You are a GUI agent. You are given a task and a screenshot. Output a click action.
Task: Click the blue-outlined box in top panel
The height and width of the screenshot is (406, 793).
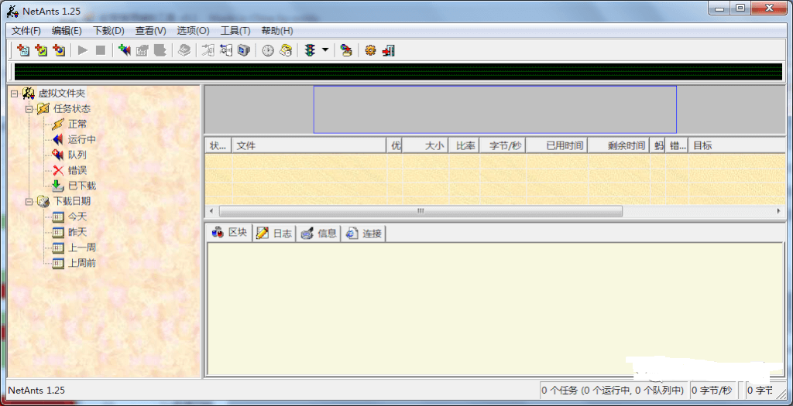[495, 110]
